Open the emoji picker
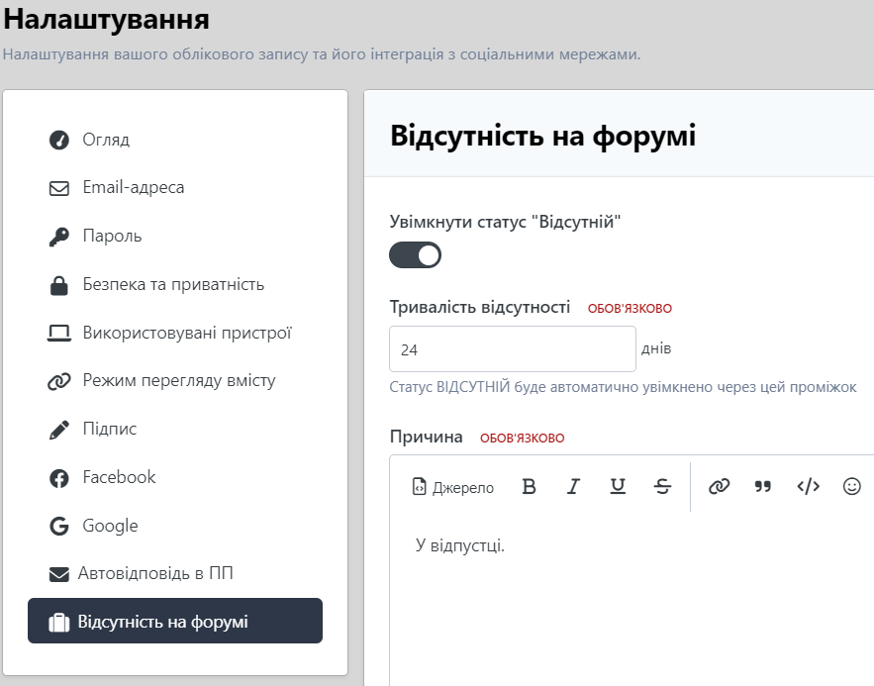This screenshot has height=686, width=874. 851,487
